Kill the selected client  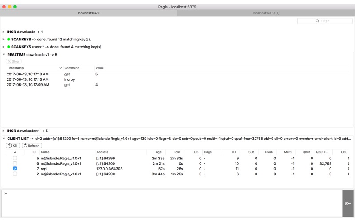[x=13, y=146]
